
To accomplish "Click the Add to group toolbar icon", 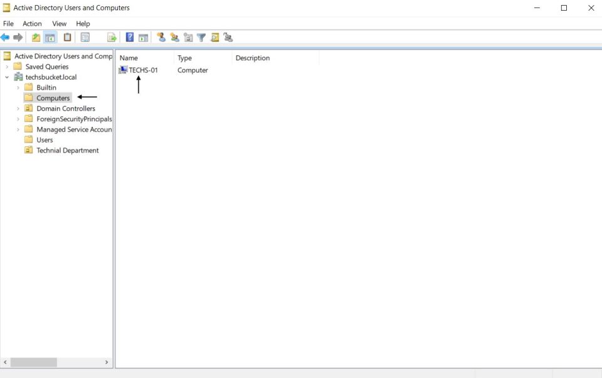I will tap(228, 37).
